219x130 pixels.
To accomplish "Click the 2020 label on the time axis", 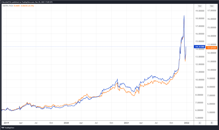I will pos(66,123).
